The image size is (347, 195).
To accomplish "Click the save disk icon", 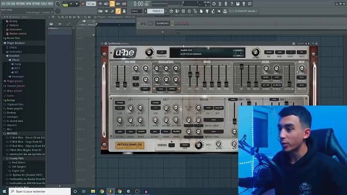I will (237, 4).
